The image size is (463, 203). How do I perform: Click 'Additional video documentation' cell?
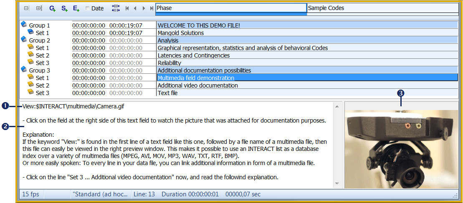(x=307, y=85)
